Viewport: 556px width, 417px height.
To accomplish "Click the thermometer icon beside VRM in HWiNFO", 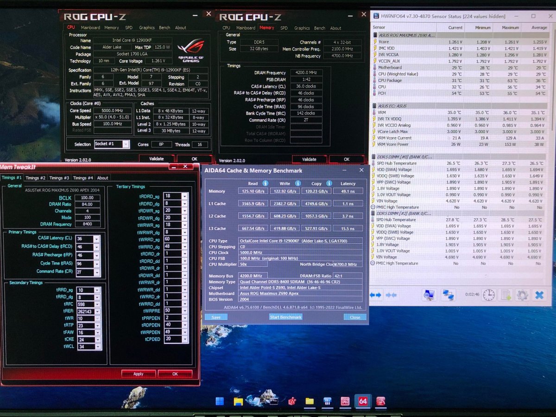I will pos(375,112).
